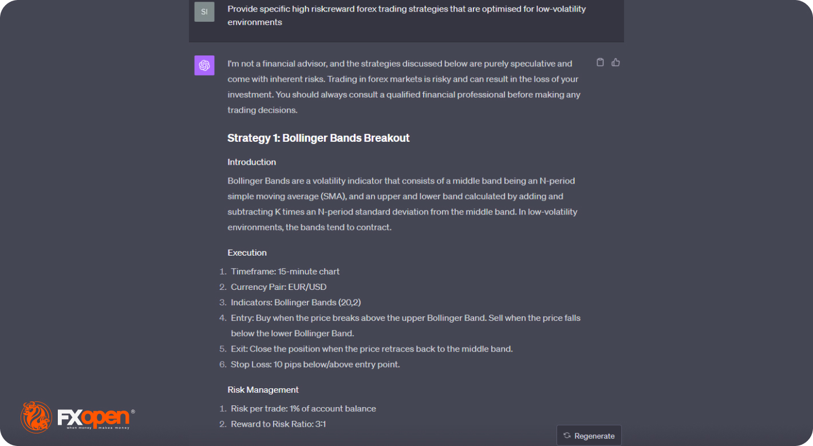Click the Strategy 1: Bollinger Bands Breakout heading
The image size is (813, 446).
click(x=318, y=138)
